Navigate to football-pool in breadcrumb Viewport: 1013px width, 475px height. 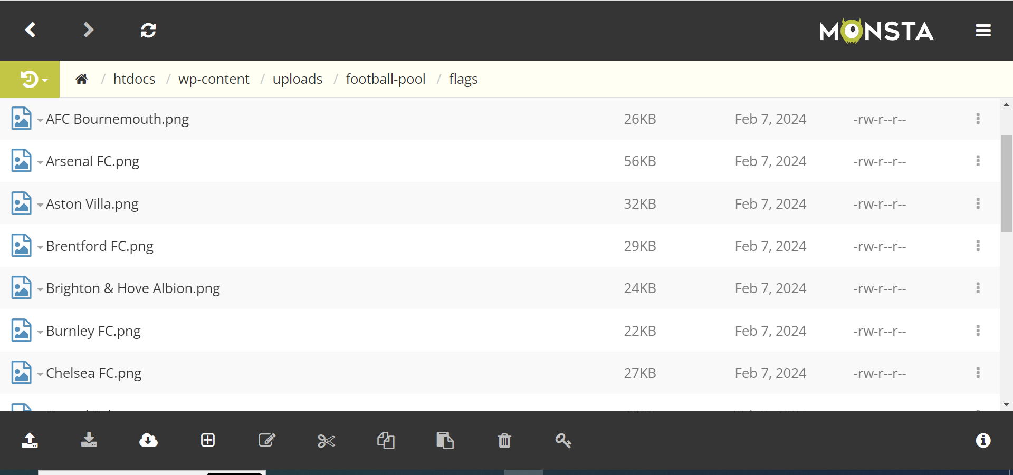[386, 79]
